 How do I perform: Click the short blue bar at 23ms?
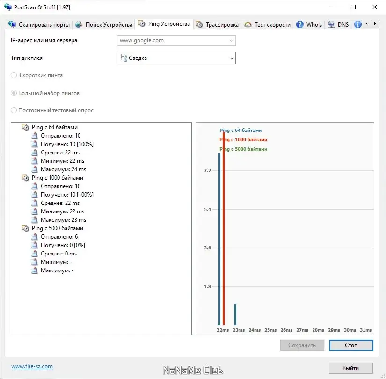tap(235, 314)
